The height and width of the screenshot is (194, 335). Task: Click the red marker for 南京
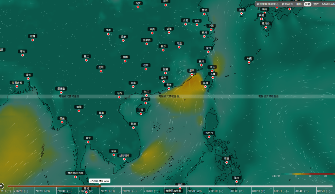tap(197, 25)
